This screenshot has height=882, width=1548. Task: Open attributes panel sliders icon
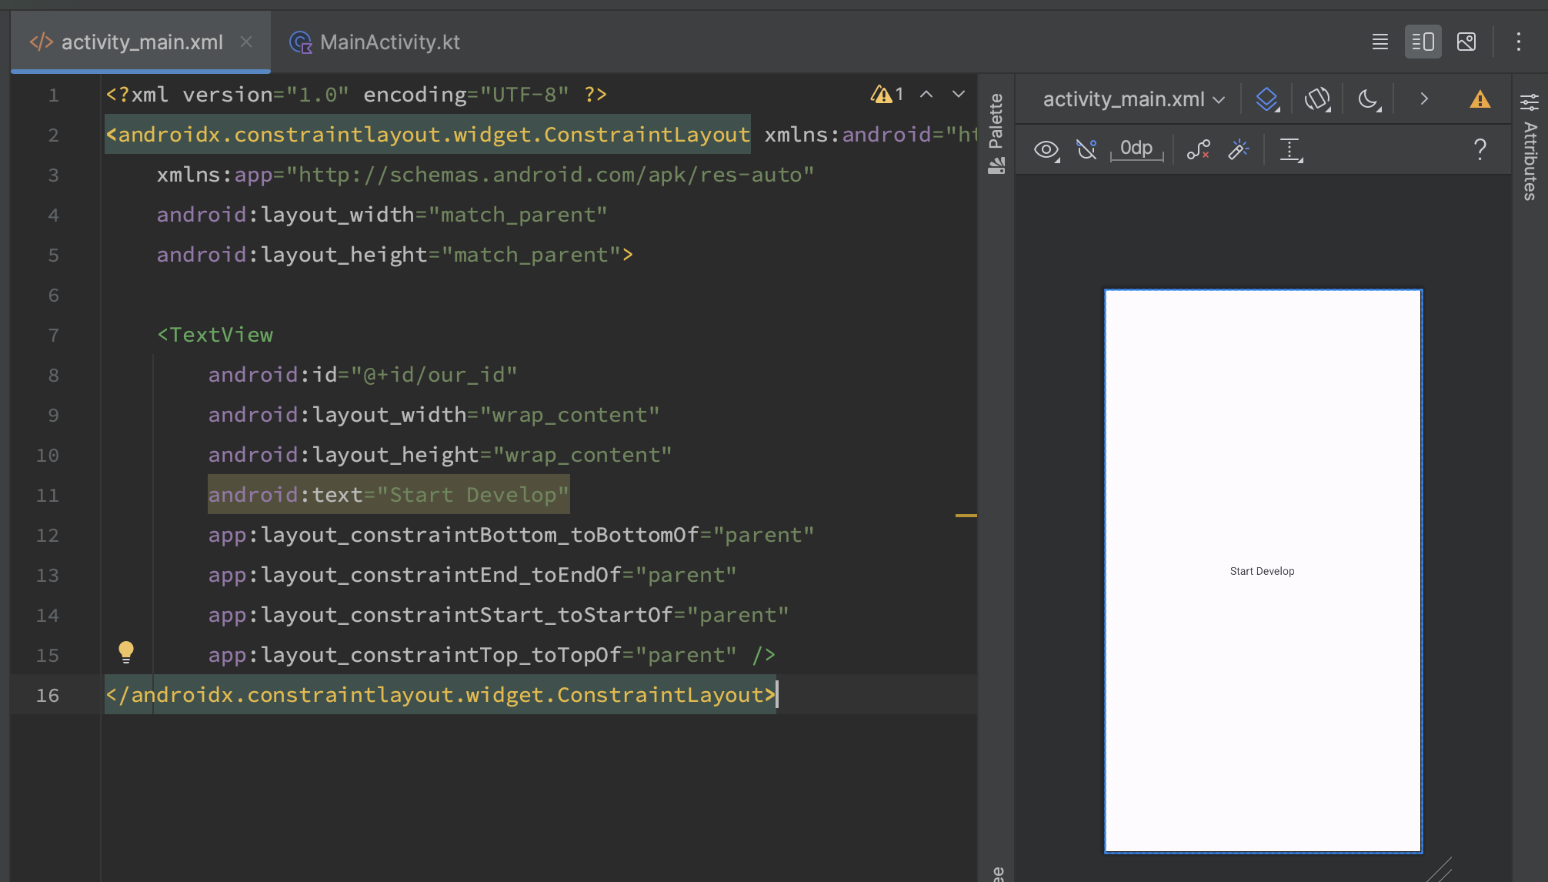click(1530, 102)
